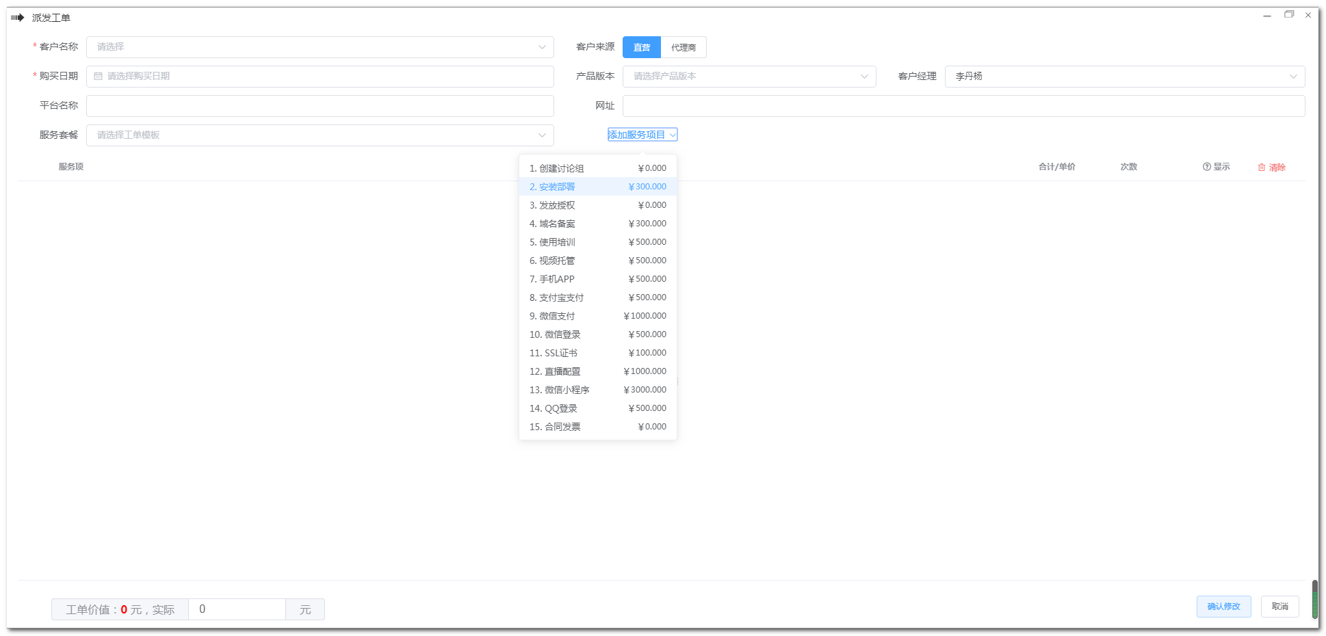This screenshot has width=1326, height=636.
Task: Click the arrow icon beside 派发工单 title
Action: click(18, 18)
